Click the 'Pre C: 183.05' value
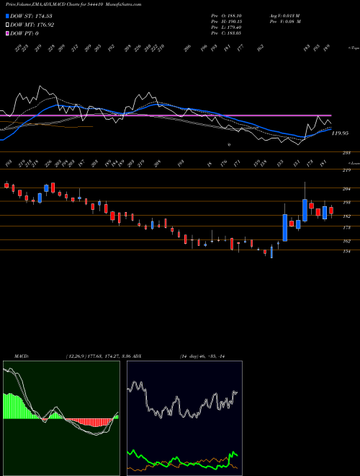Screen dimensions: 360x476 tap(226, 33)
